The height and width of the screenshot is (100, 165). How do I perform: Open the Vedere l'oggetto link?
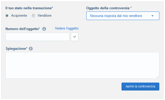(67, 28)
